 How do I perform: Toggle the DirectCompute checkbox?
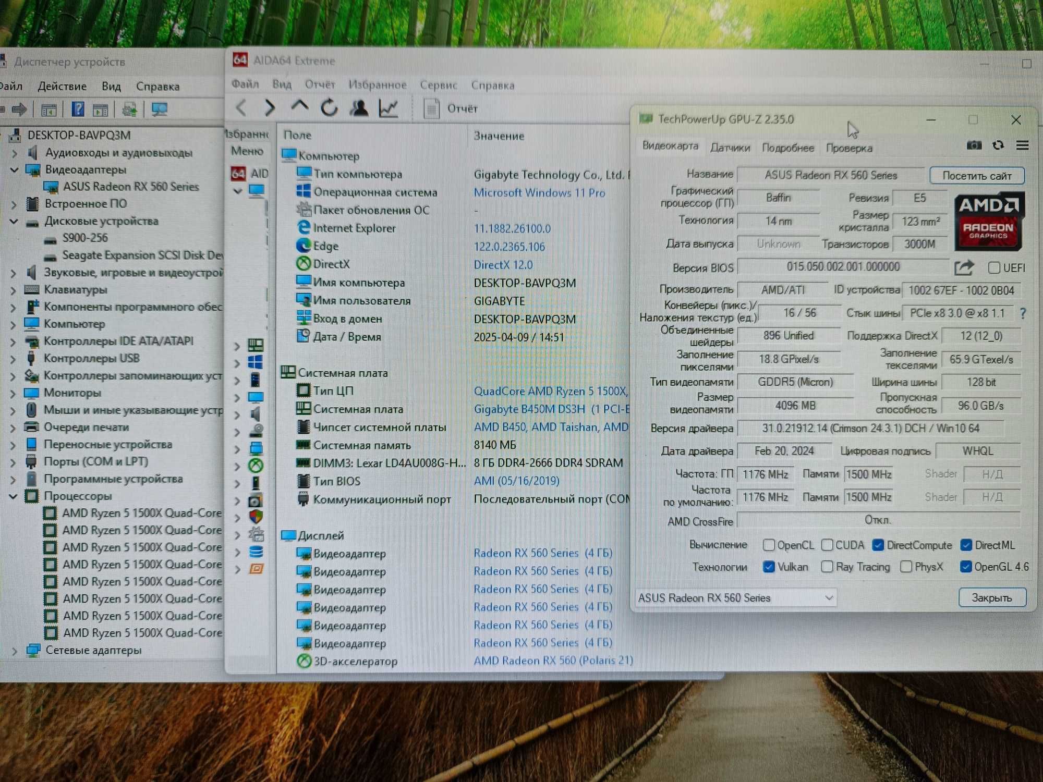[878, 545]
